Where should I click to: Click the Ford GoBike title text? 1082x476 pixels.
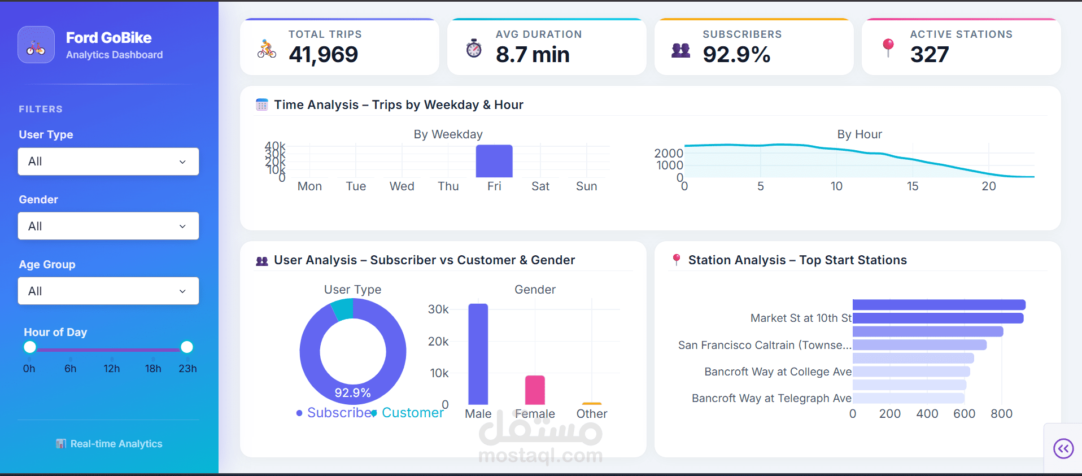pyautogui.click(x=109, y=38)
